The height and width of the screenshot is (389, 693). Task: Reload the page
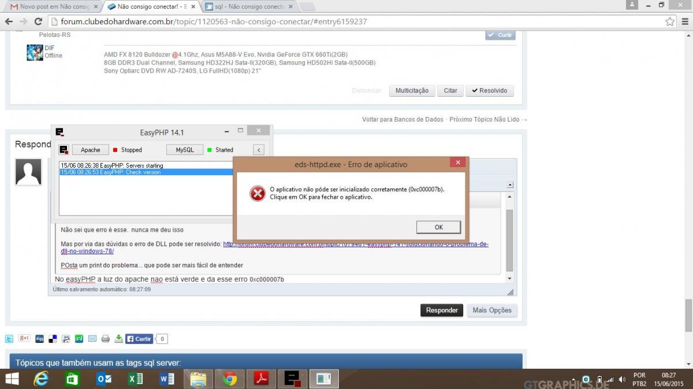click(x=38, y=21)
